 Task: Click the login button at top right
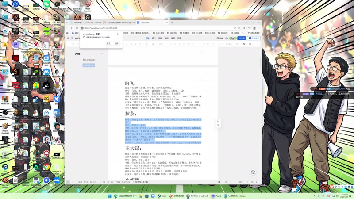coord(254,38)
